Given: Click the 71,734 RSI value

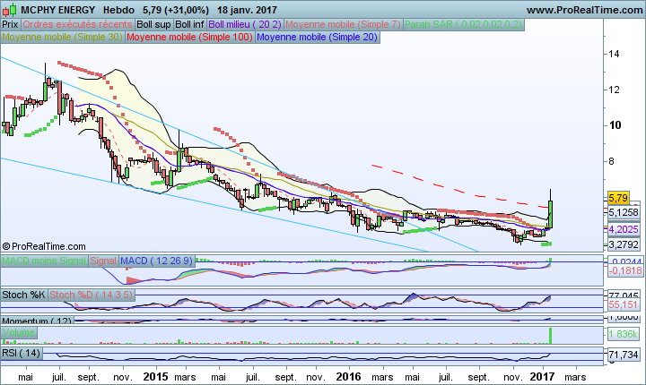Looking at the screenshot, I should tap(624, 355).
